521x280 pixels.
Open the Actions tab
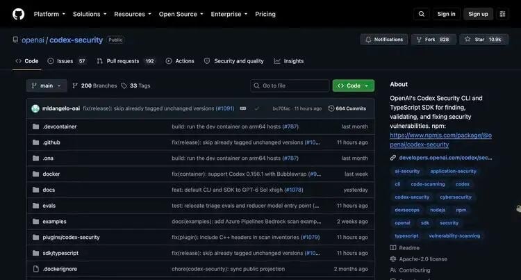[180, 61]
